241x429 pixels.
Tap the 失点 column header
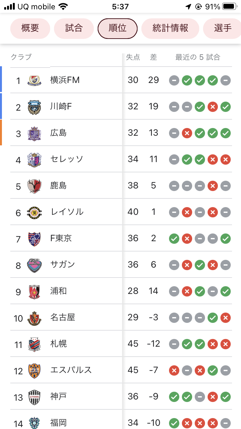133,58
